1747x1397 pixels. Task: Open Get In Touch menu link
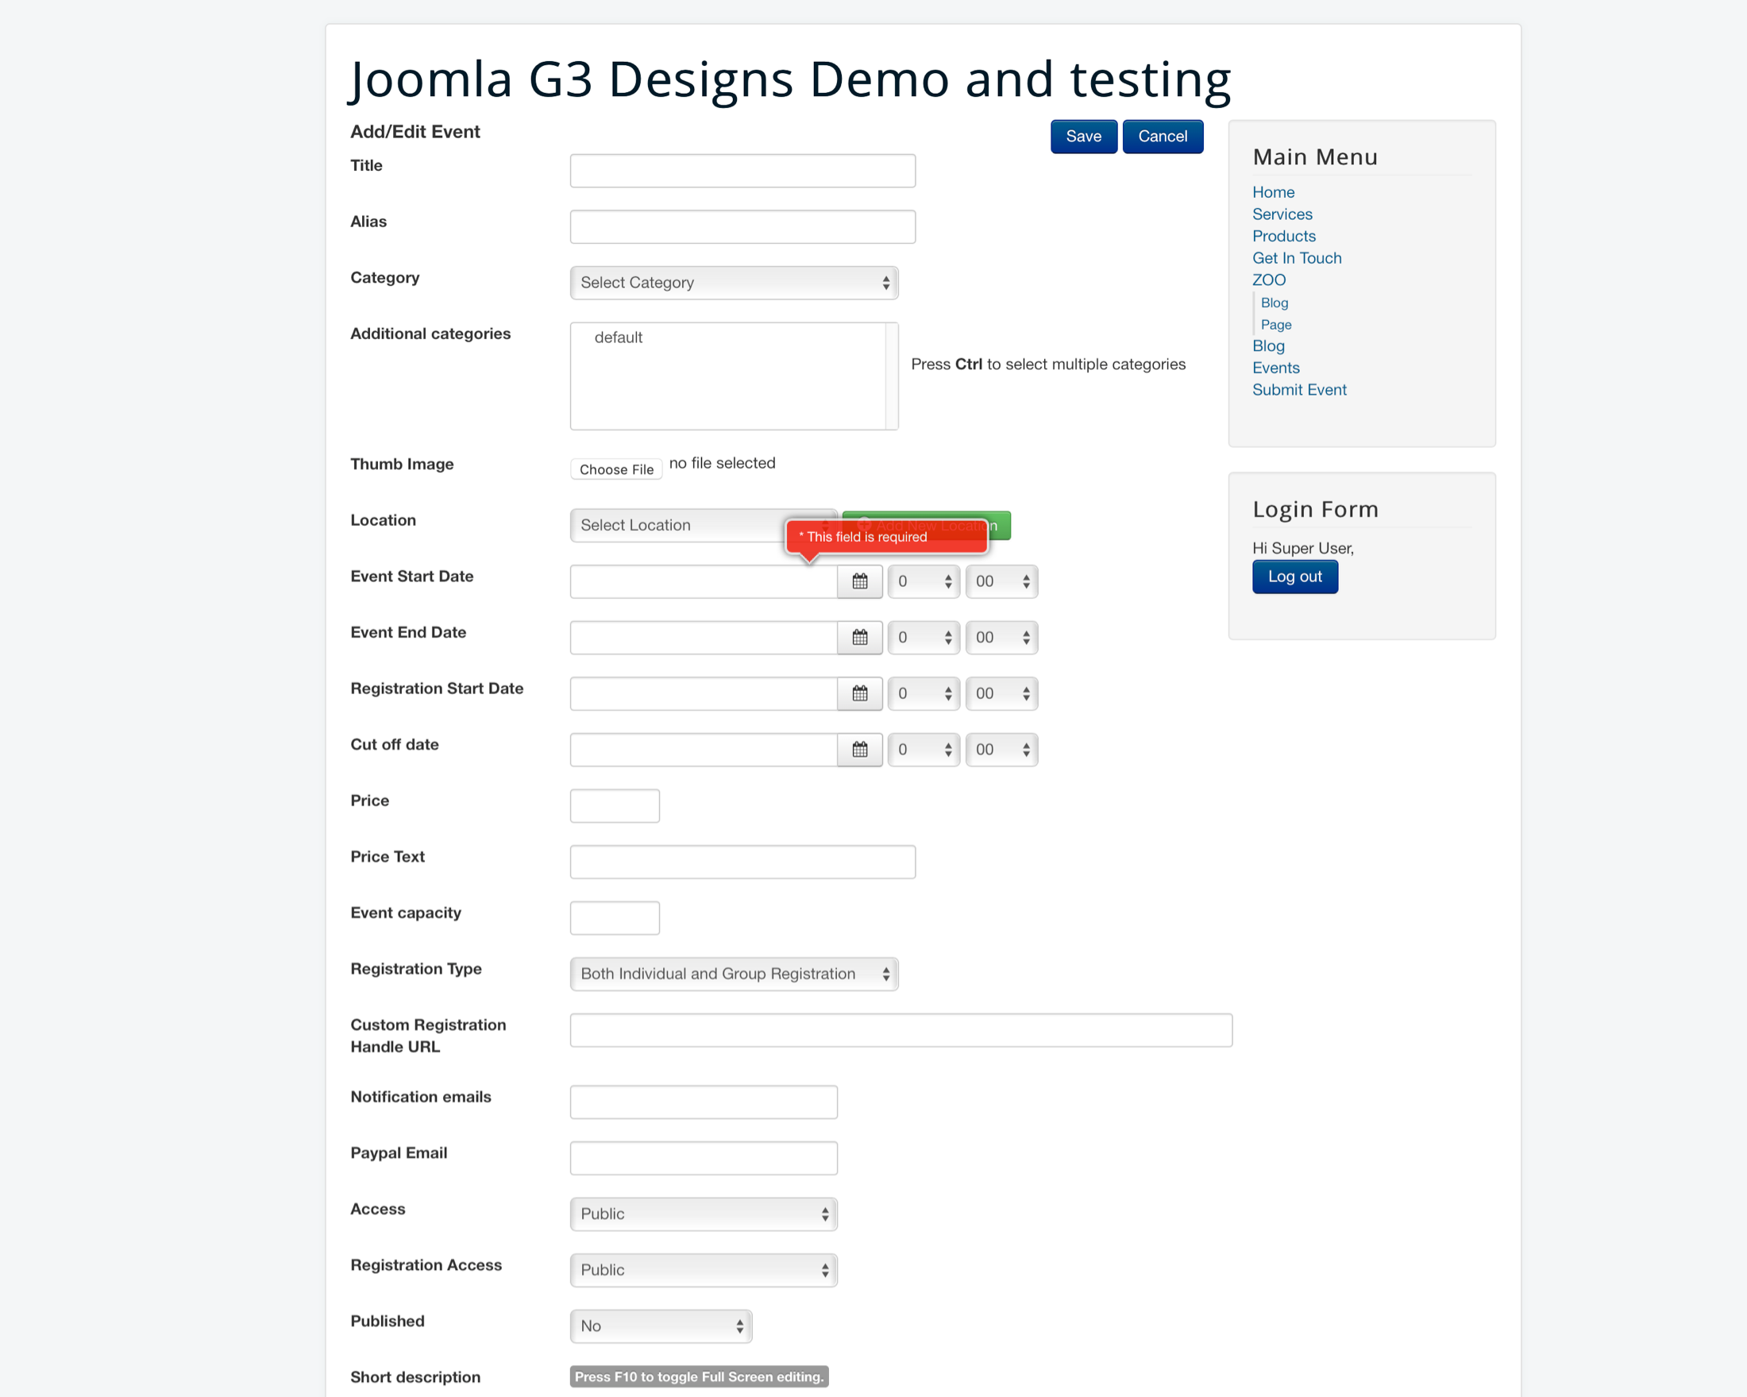click(x=1297, y=257)
